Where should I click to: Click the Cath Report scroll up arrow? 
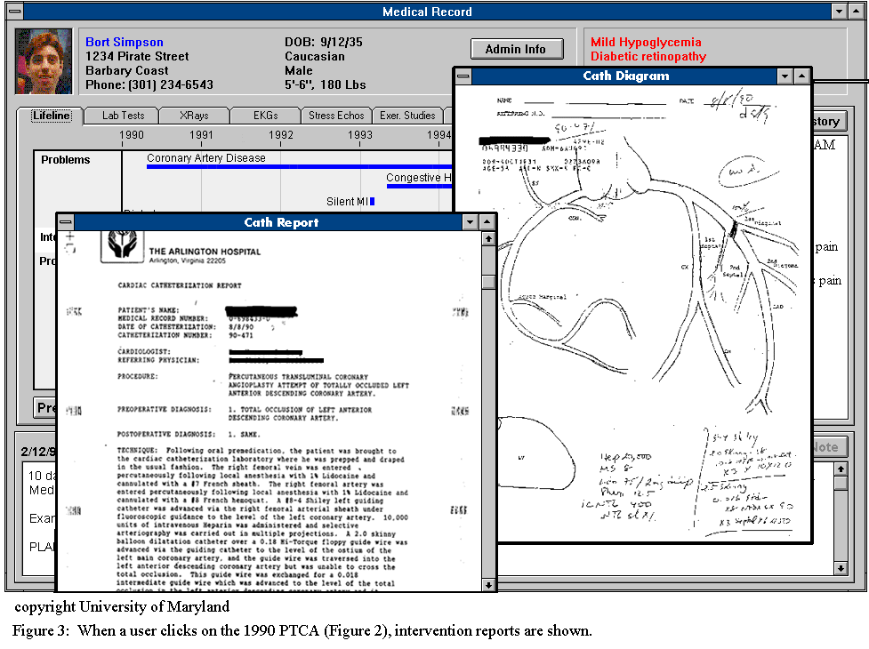[x=488, y=238]
